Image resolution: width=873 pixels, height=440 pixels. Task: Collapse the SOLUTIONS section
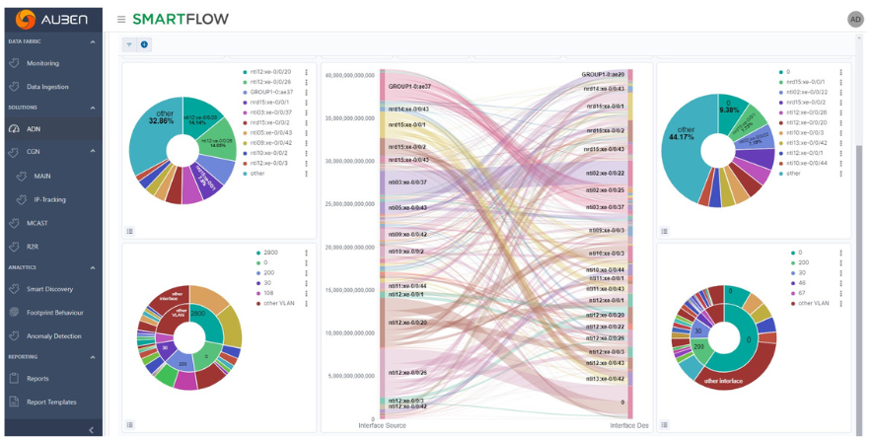point(93,108)
